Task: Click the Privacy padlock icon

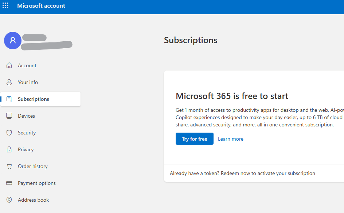Action: [x=9, y=149]
